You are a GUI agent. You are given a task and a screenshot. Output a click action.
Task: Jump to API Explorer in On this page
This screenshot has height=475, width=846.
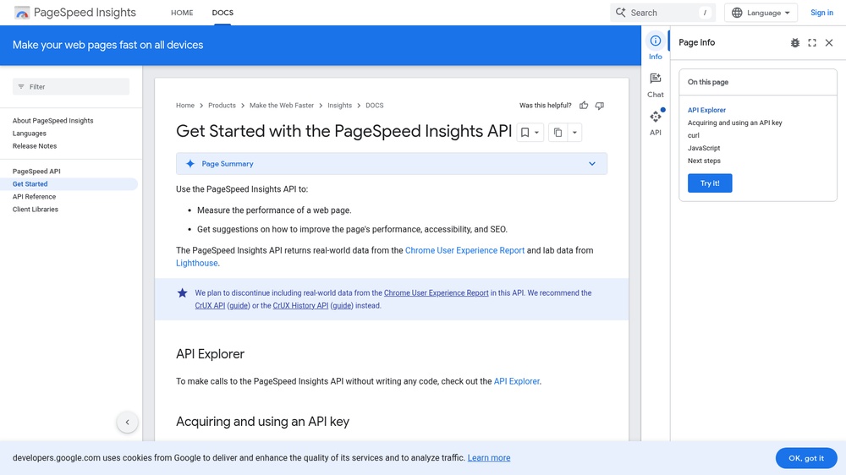pyautogui.click(x=706, y=110)
